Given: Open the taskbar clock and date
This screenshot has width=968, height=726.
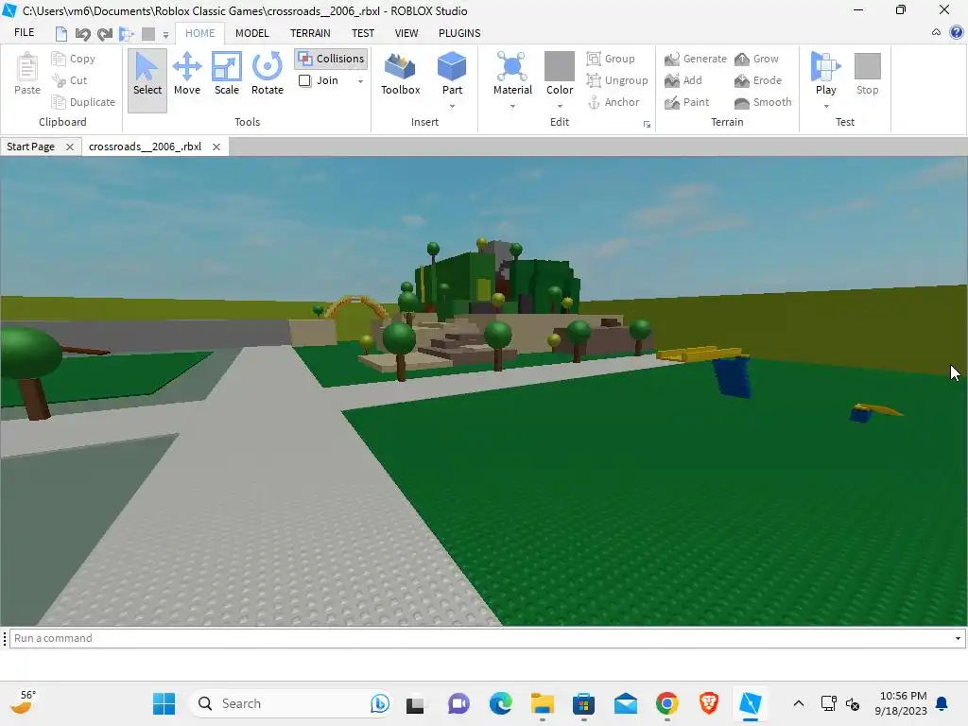Looking at the screenshot, I should pyautogui.click(x=901, y=703).
